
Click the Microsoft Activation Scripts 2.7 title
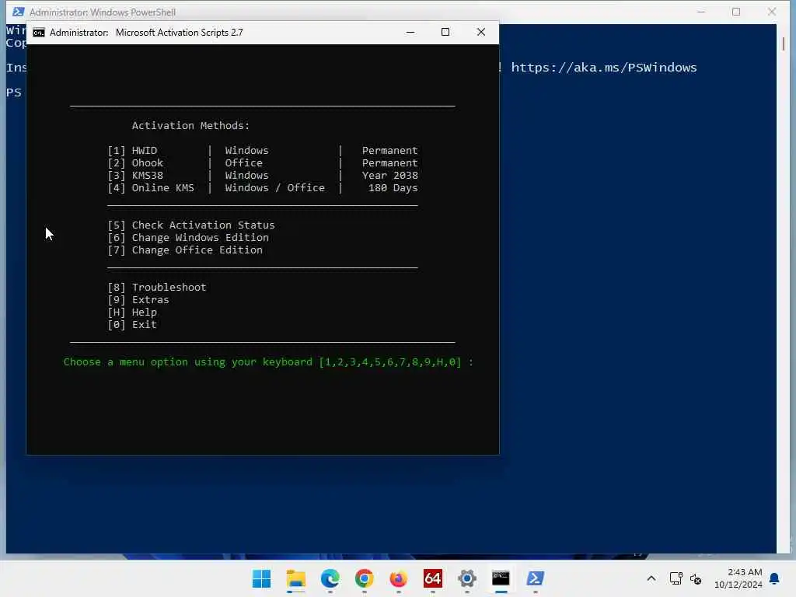click(180, 33)
